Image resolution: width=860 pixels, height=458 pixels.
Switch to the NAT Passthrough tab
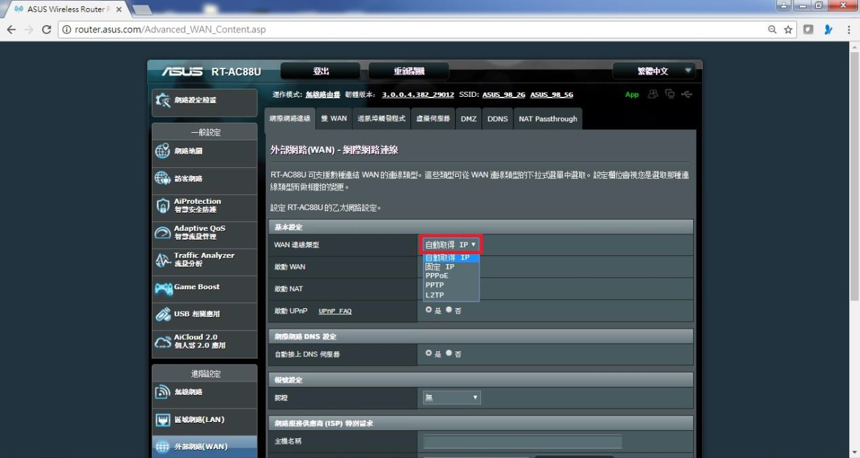547,119
